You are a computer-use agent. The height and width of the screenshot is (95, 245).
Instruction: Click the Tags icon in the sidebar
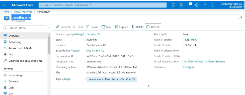point(5,54)
